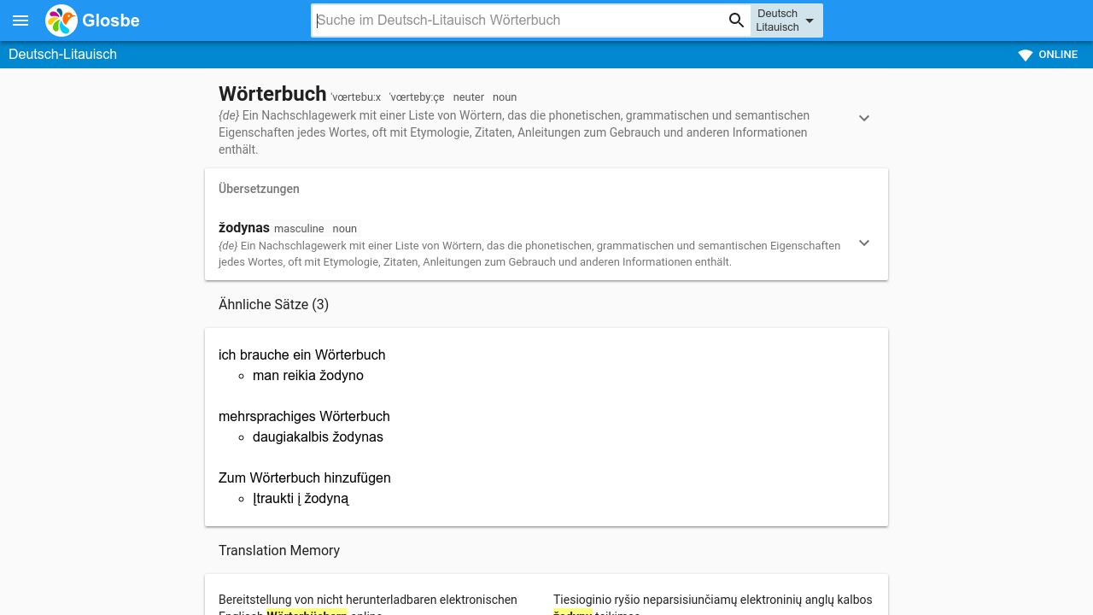
Task: Click the magnifying glass search icon
Action: coord(736,20)
